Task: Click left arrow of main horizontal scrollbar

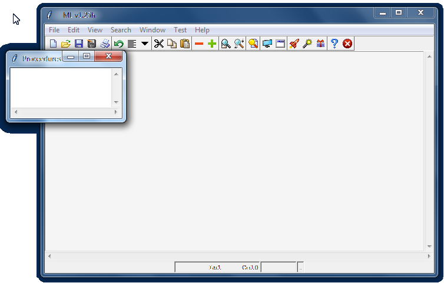Action: (49, 257)
